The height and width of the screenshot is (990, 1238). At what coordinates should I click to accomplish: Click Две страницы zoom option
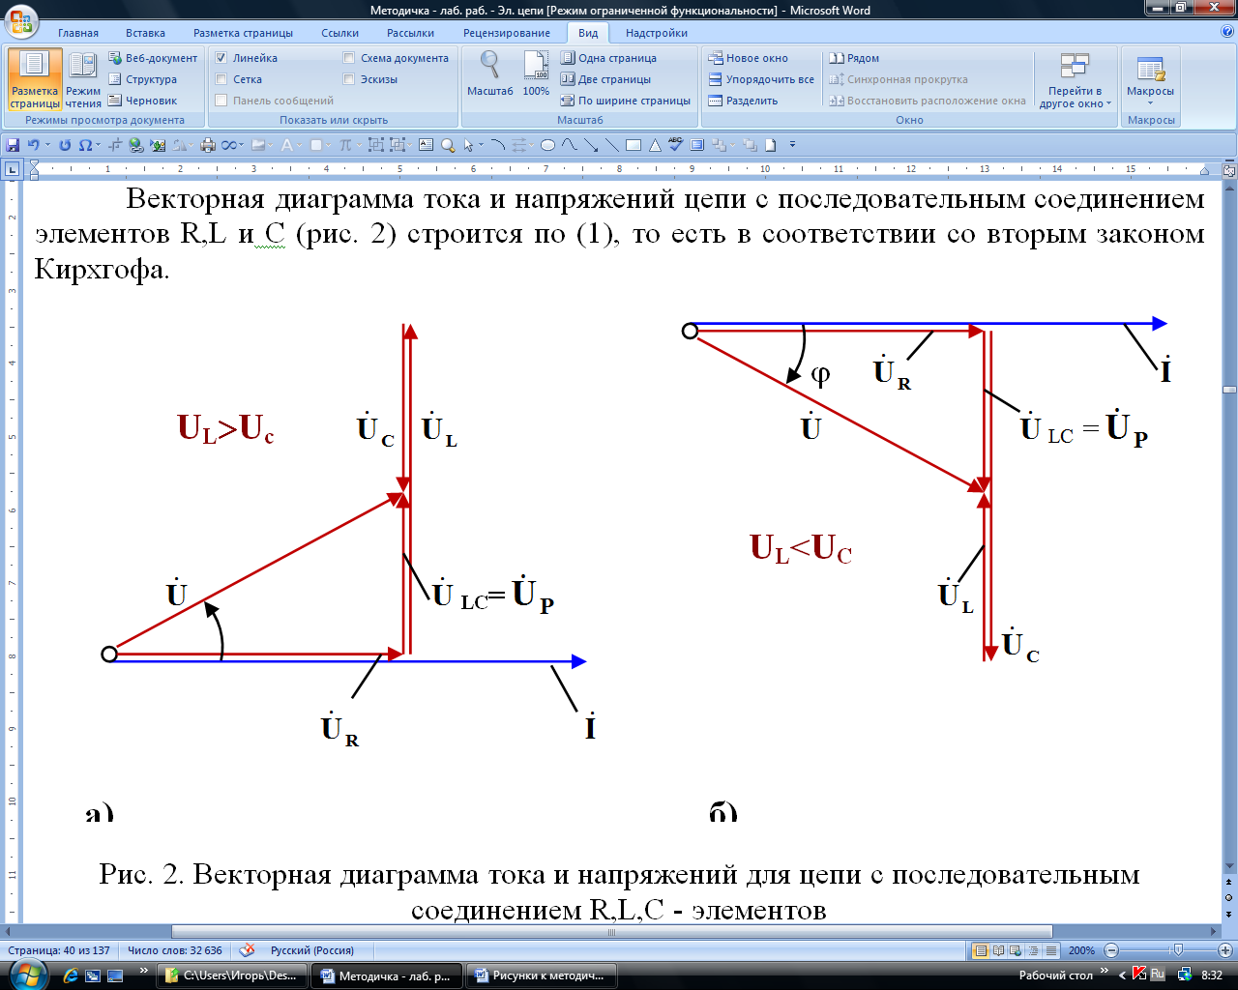coord(605,79)
